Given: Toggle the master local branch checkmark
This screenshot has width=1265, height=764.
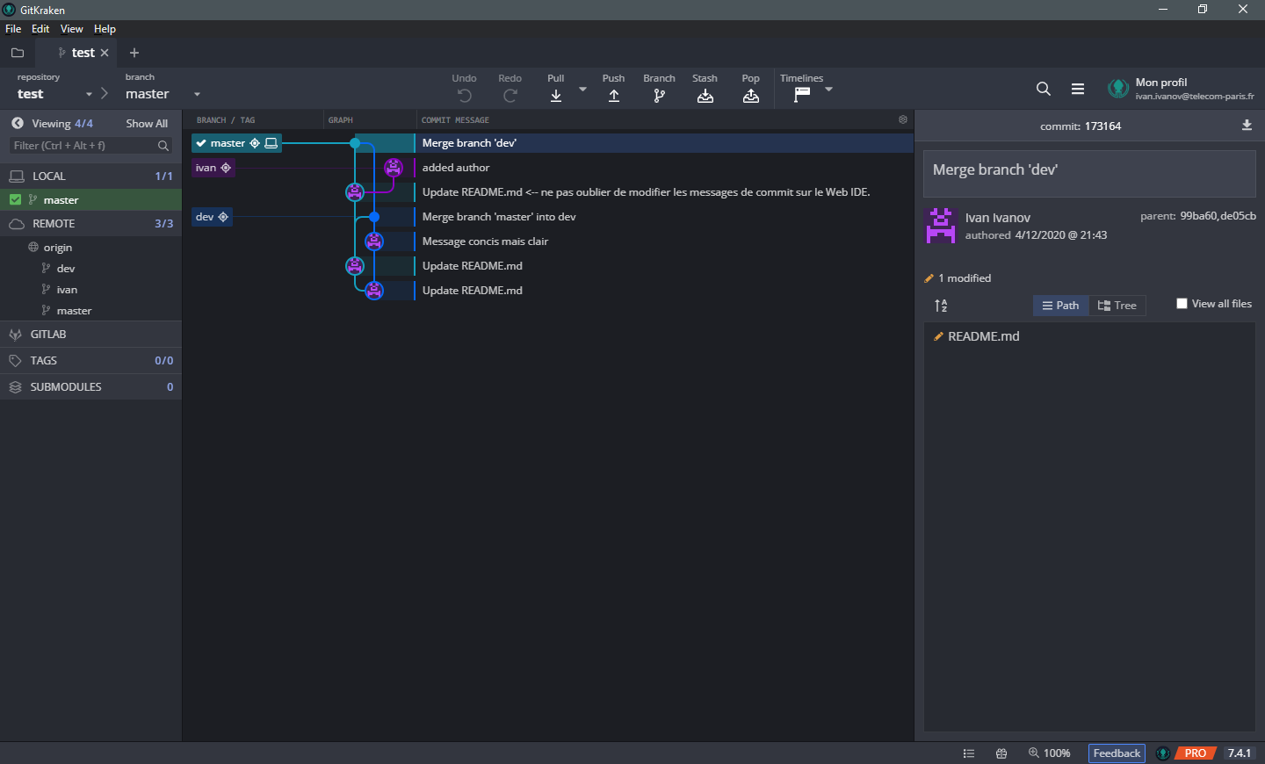Looking at the screenshot, I should (x=15, y=199).
